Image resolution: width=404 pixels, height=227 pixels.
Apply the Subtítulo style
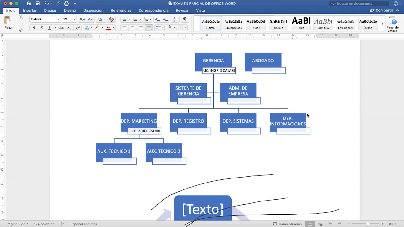click(323, 24)
